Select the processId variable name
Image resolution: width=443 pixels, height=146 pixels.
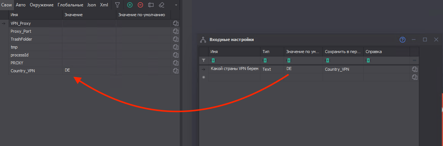[x=20, y=55]
